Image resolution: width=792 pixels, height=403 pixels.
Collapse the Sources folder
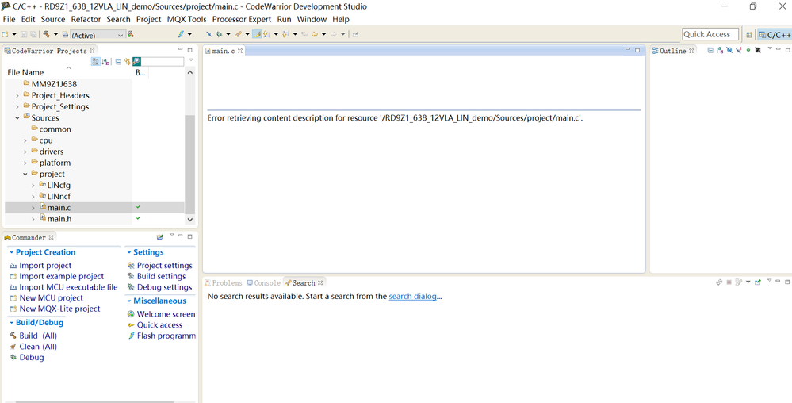click(x=17, y=118)
